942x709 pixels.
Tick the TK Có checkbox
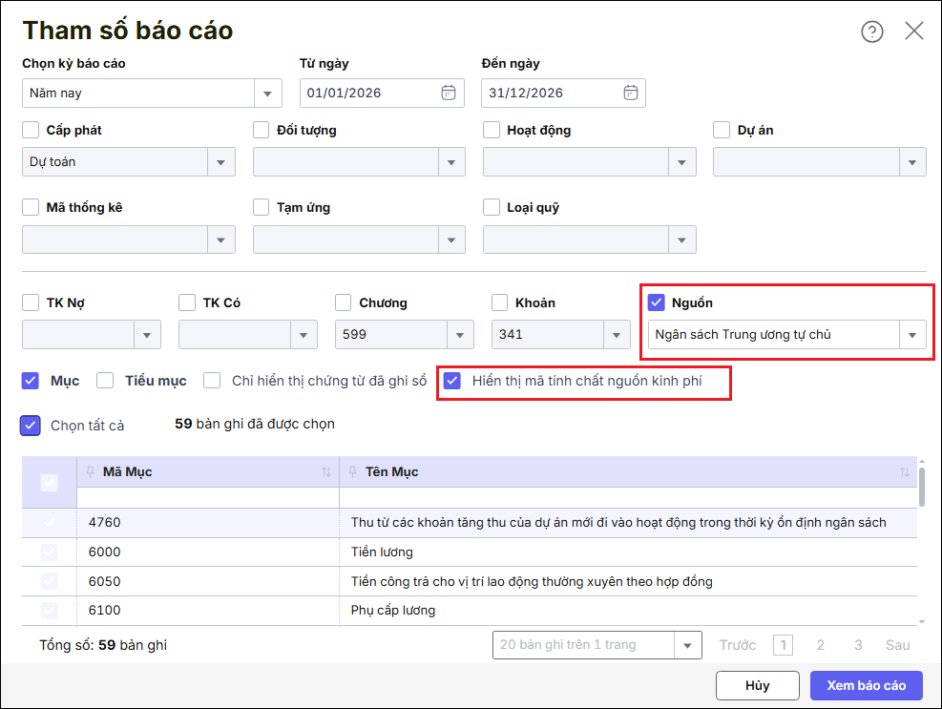(x=187, y=302)
